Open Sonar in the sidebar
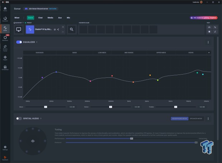This screenshot has width=222, height=163. [x=5, y=28]
